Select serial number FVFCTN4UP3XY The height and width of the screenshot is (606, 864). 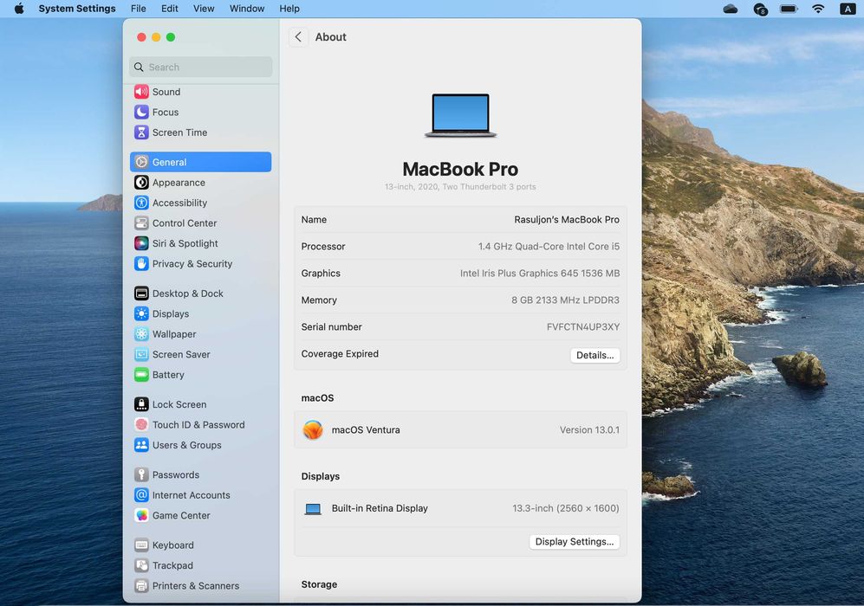(x=583, y=327)
